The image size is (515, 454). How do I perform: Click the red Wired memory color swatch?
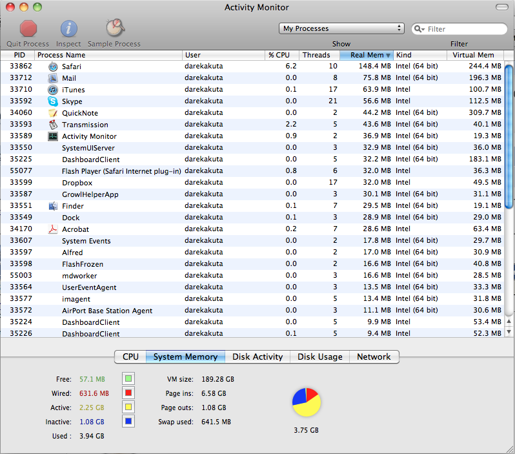tap(128, 393)
